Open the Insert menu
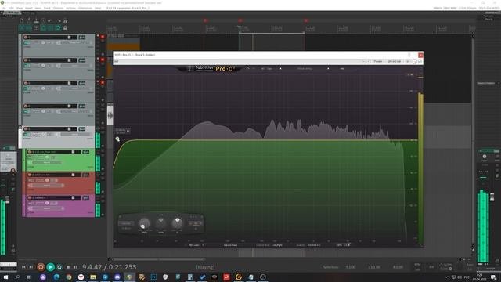Image resolution: width=501 pixels, height=282 pixels. 29,8
